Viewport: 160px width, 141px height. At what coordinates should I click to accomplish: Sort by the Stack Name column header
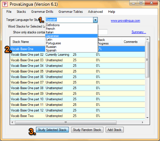coord(27,42)
